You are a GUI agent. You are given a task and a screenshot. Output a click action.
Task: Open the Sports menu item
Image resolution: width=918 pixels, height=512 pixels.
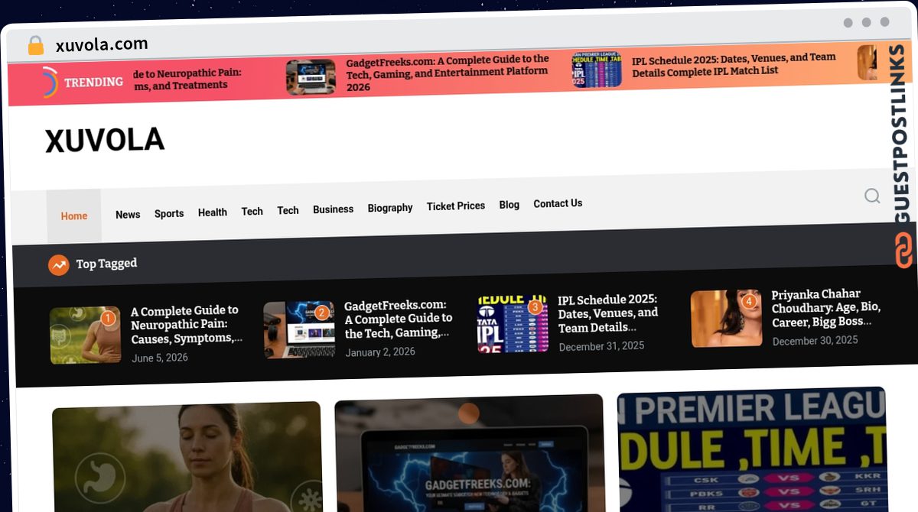click(169, 213)
